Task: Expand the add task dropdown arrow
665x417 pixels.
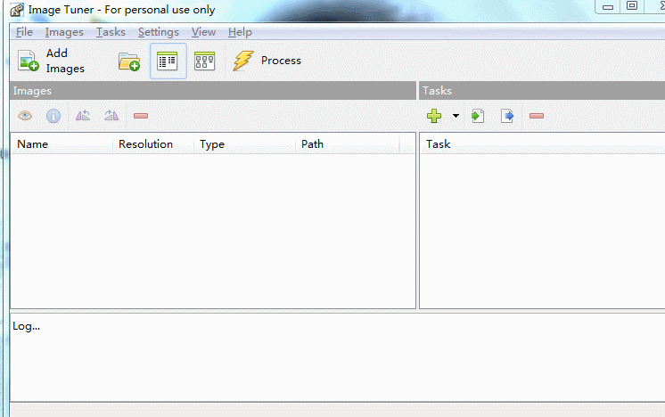Action: pyautogui.click(x=456, y=116)
